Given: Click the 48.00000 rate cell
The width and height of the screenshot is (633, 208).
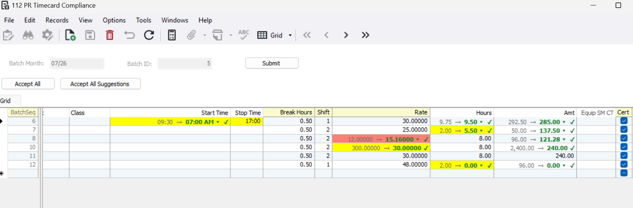Looking at the screenshot, I should (381, 165).
